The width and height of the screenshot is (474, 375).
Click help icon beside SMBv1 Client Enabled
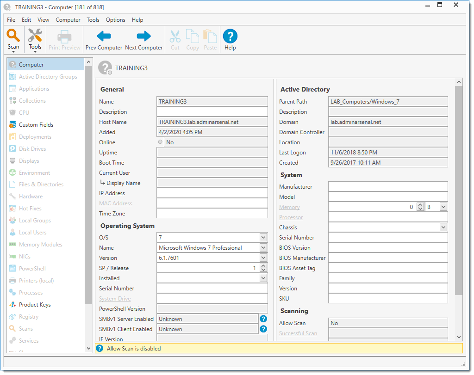(263, 329)
